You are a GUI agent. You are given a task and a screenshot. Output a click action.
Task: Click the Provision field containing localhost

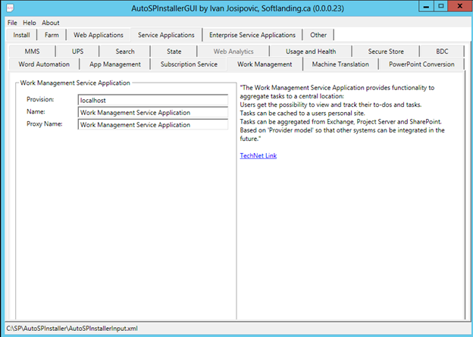152,100
